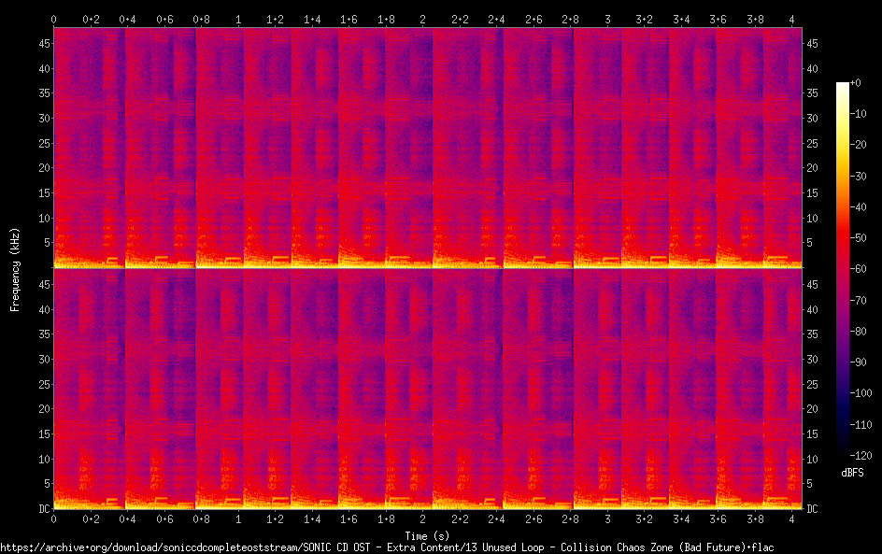Click lower channel's 45 kHz label on right axis
This screenshot has width=882, height=554.
tap(813, 285)
